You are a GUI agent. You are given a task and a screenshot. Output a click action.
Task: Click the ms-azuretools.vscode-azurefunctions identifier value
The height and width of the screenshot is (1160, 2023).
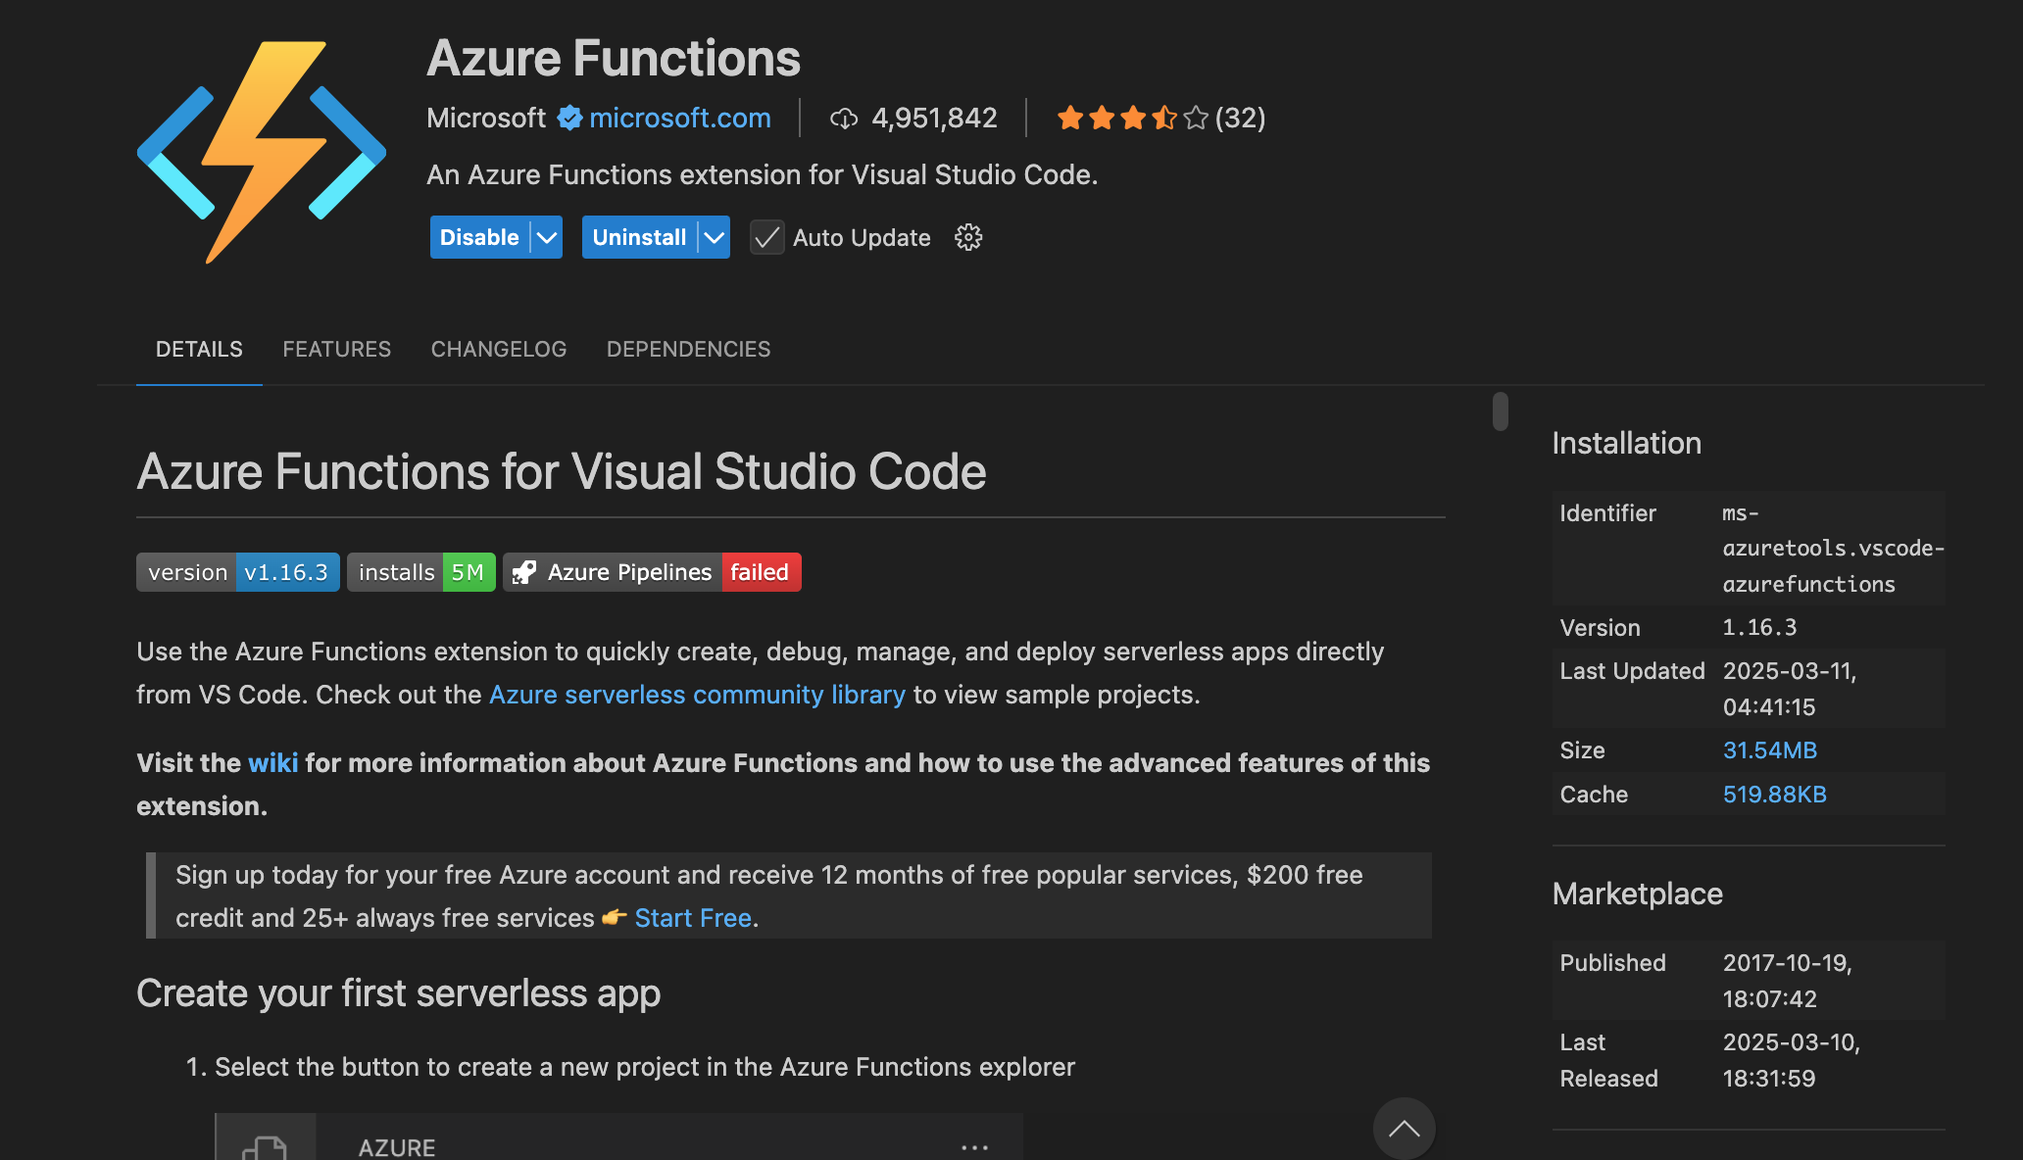1833,549
